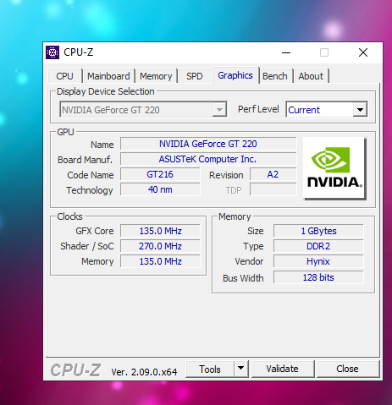The height and width of the screenshot is (405, 392).
Task: Go to the SPD tab
Action: pos(195,76)
